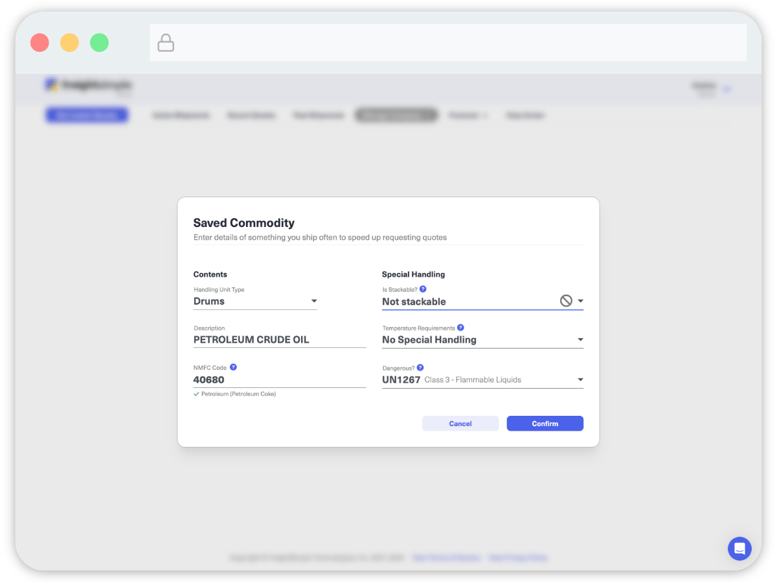777x582 pixels.
Task: Open the chat widget bubble
Action: click(x=739, y=548)
